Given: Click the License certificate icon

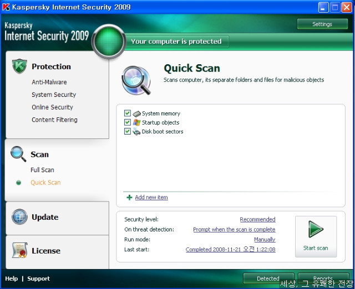Looking at the screenshot, I should point(20,250).
